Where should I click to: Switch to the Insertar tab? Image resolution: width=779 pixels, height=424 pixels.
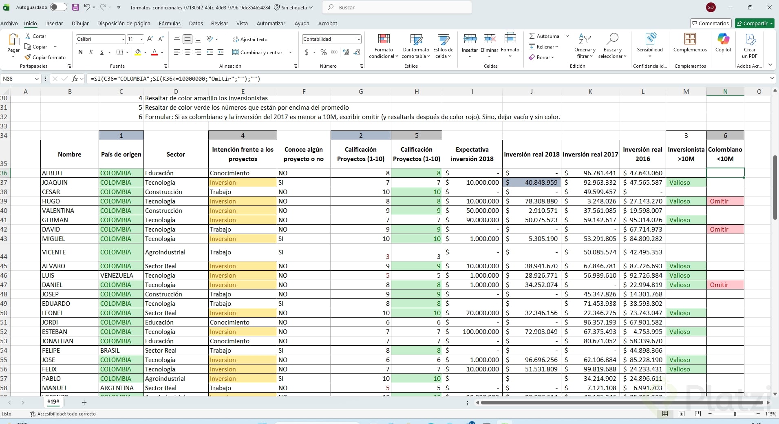[x=54, y=24]
